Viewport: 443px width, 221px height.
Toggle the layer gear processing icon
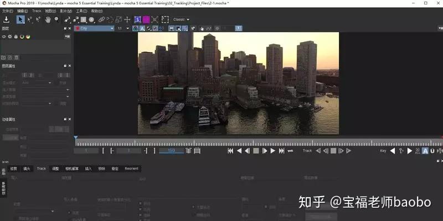10,36
